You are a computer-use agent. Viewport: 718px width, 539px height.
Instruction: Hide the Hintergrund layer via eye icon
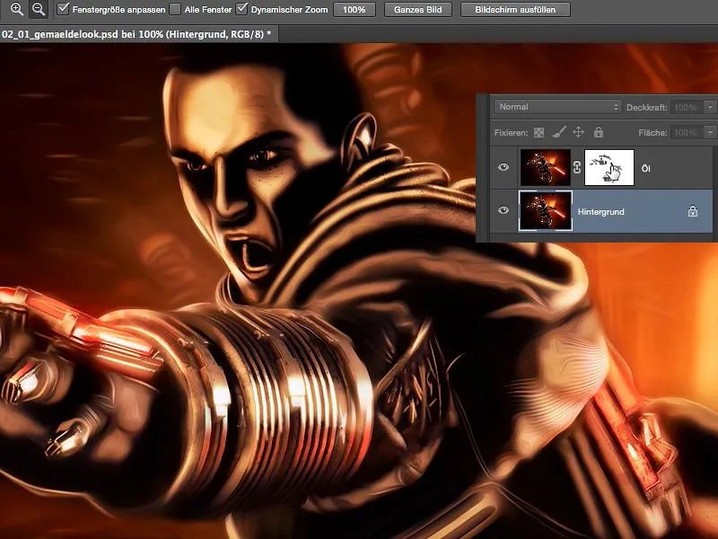[503, 210]
